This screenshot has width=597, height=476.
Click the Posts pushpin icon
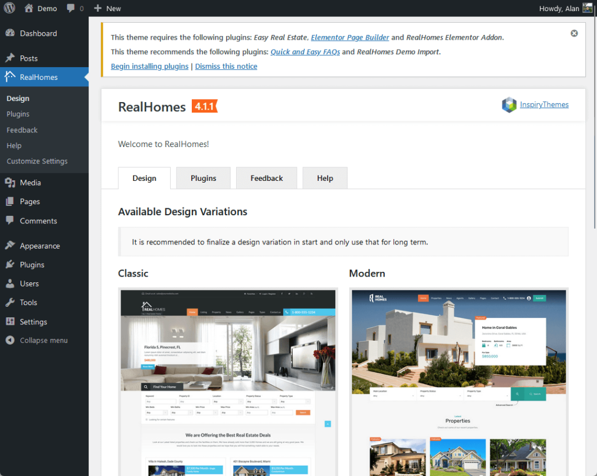point(10,58)
